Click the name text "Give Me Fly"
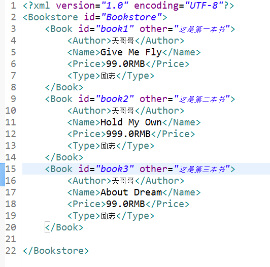This screenshot has height=267, width=270. [131, 52]
